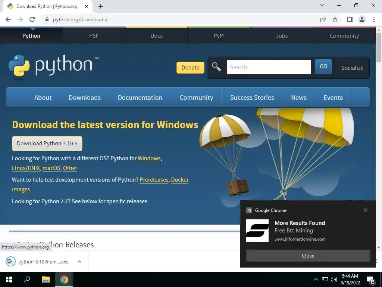Click the browser forward arrow
The image size is (382, 287).
[x=20, y=19]
